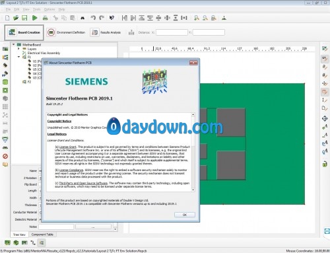
Task: Click the Distance X input field
Action: (172, 32)
